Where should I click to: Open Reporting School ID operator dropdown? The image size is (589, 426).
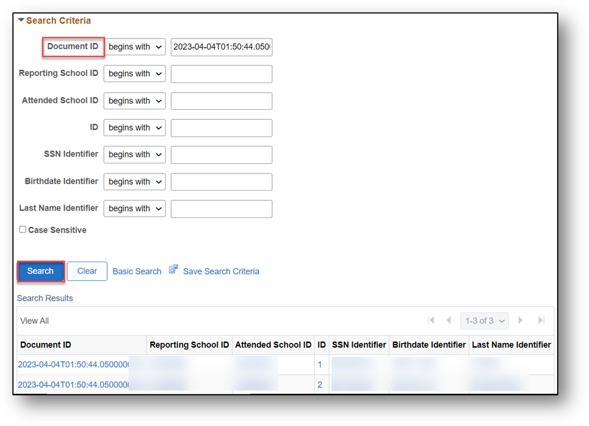pyautogui.click(x=134, y=74)
